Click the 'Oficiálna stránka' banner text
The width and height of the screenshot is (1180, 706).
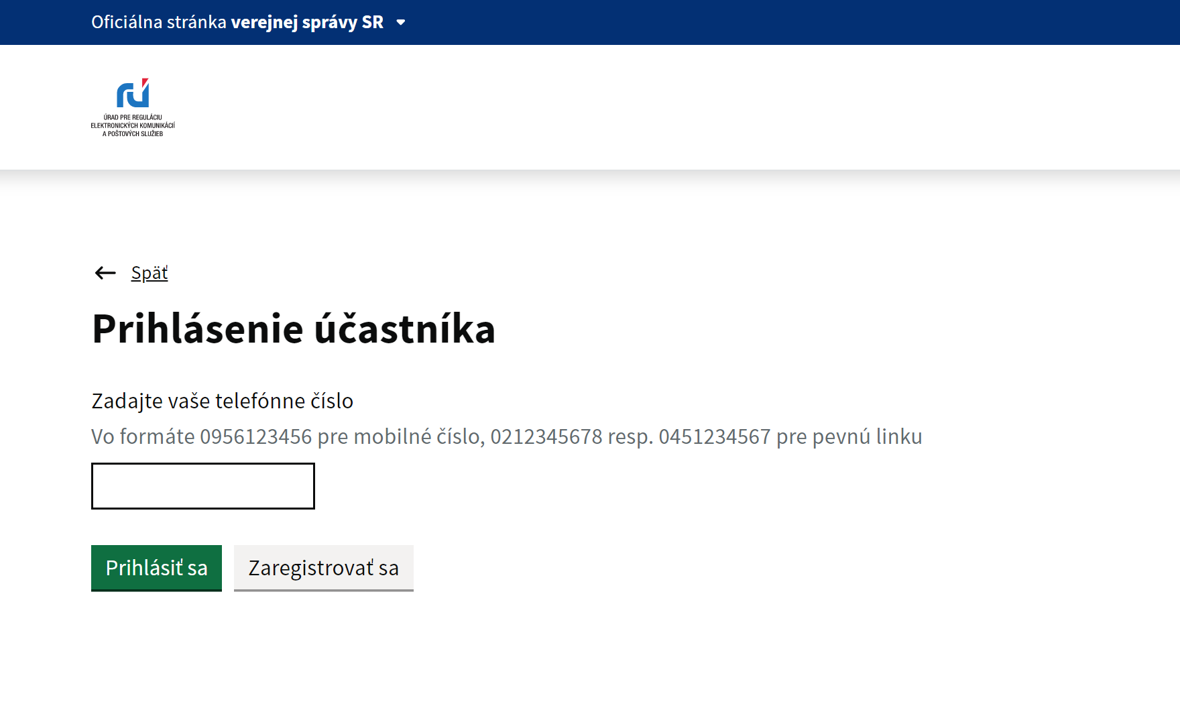tap(159, 22)
